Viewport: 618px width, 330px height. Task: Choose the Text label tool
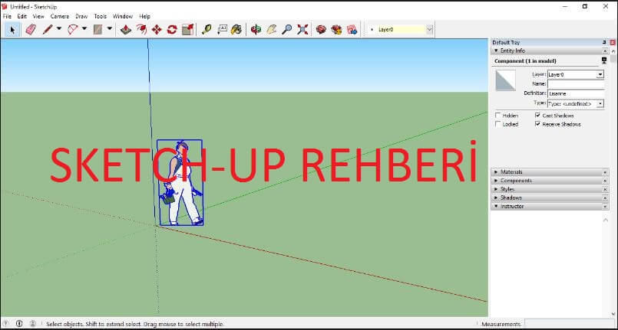222,29
